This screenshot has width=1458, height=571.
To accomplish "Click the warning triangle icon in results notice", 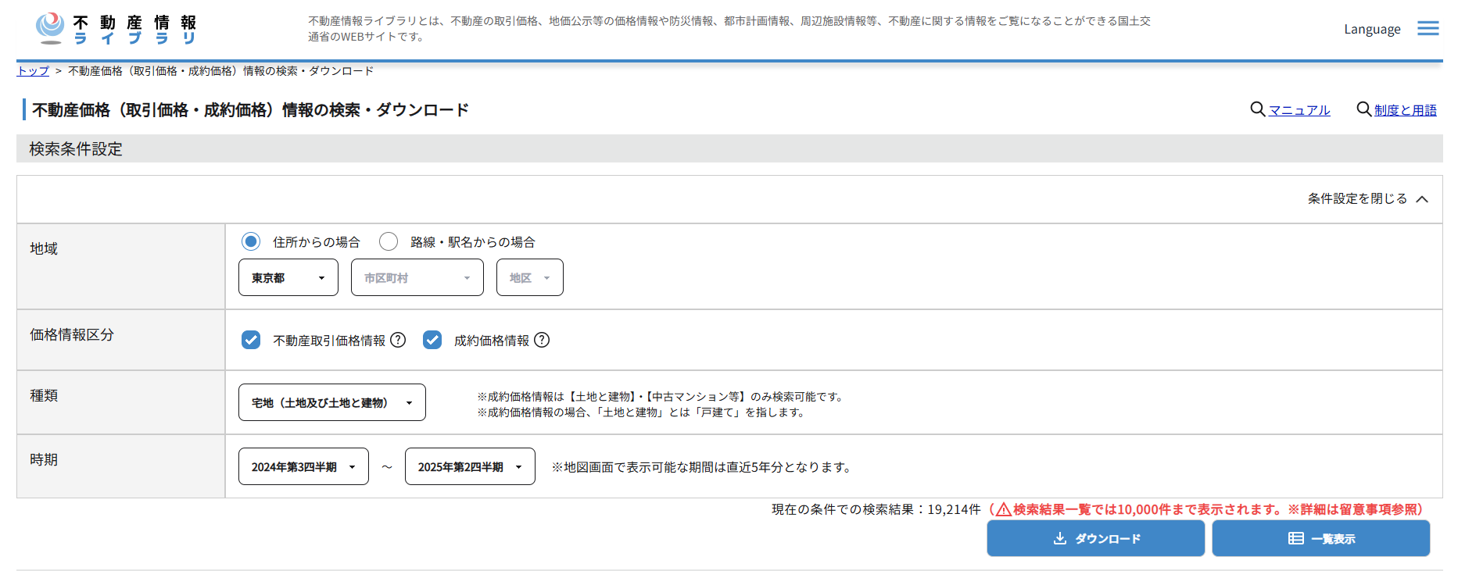I will pyautogui.click(x=1004, y=509).
